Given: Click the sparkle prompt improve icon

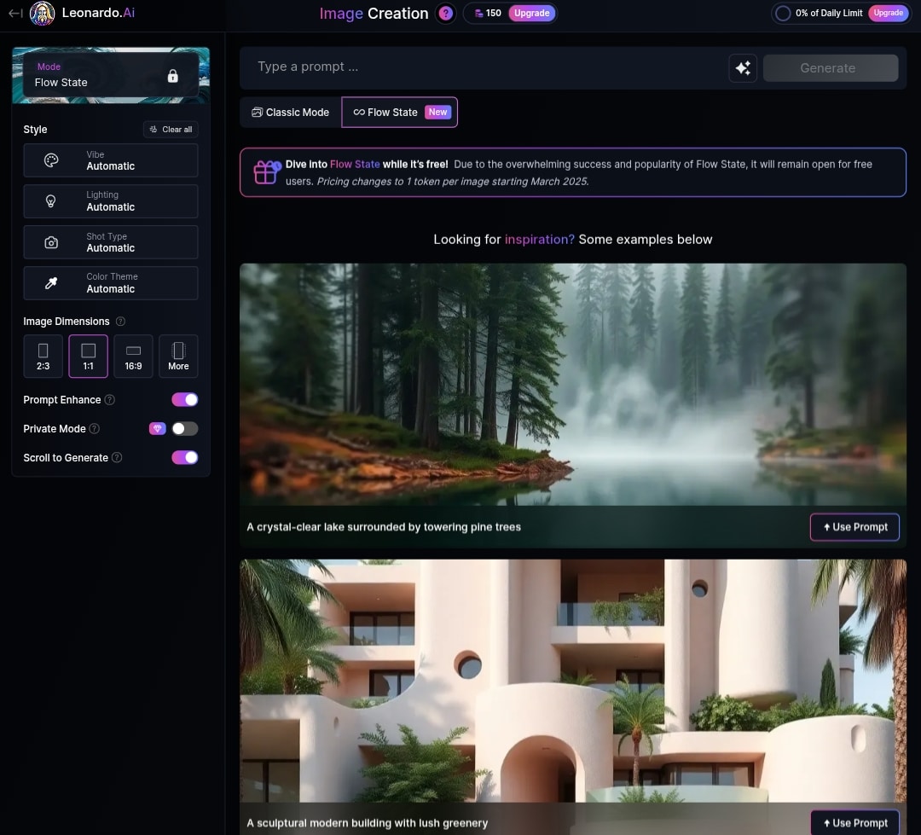Looking at the screenshot, I should pos(743,68).
